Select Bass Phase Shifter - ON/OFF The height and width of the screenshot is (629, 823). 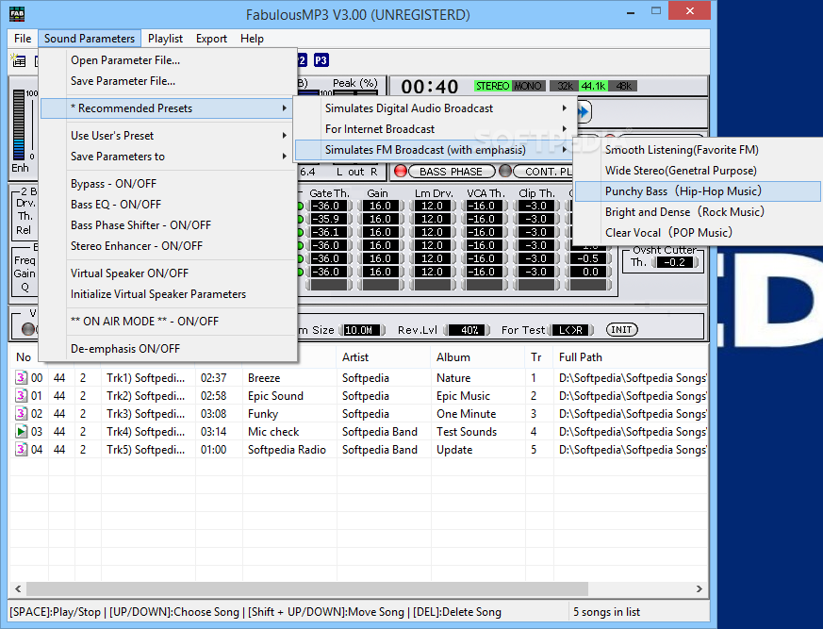point(169,225)
